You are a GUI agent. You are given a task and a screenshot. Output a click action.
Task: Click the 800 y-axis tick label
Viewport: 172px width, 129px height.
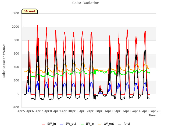click(16, 40)
